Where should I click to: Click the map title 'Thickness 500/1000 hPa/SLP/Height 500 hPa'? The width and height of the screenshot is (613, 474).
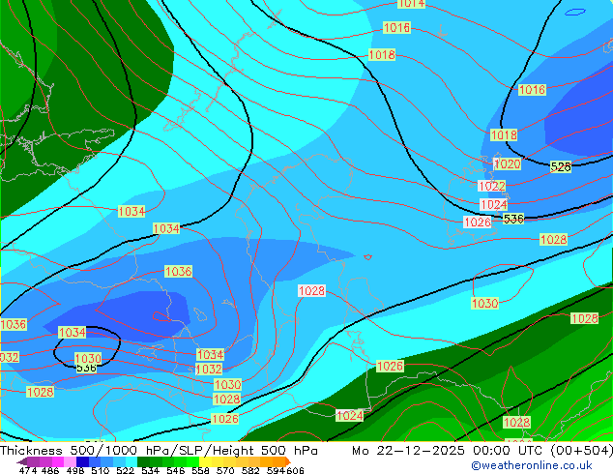(x=159, y=451)
